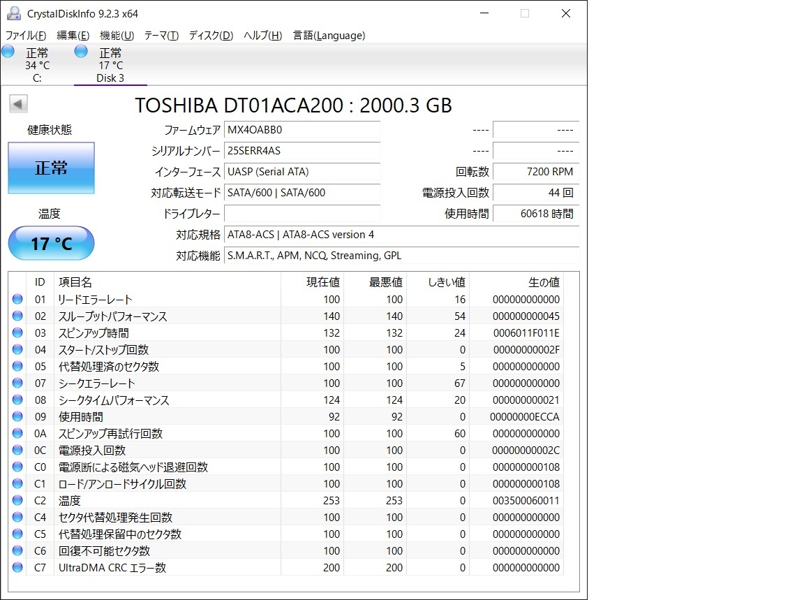Click the 対応機能 features field
804x600 pixels.
401,256
